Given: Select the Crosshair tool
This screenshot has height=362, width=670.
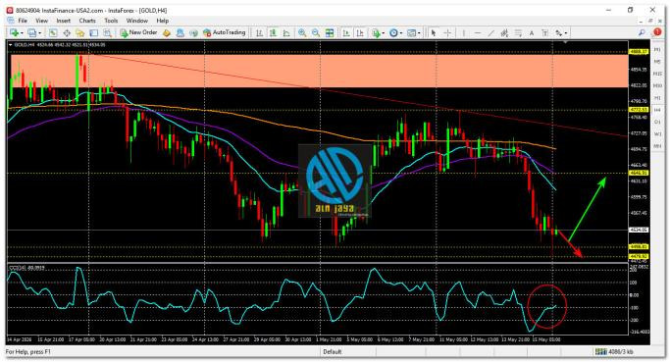Looking at the screenshot, I should coord(447,33).
